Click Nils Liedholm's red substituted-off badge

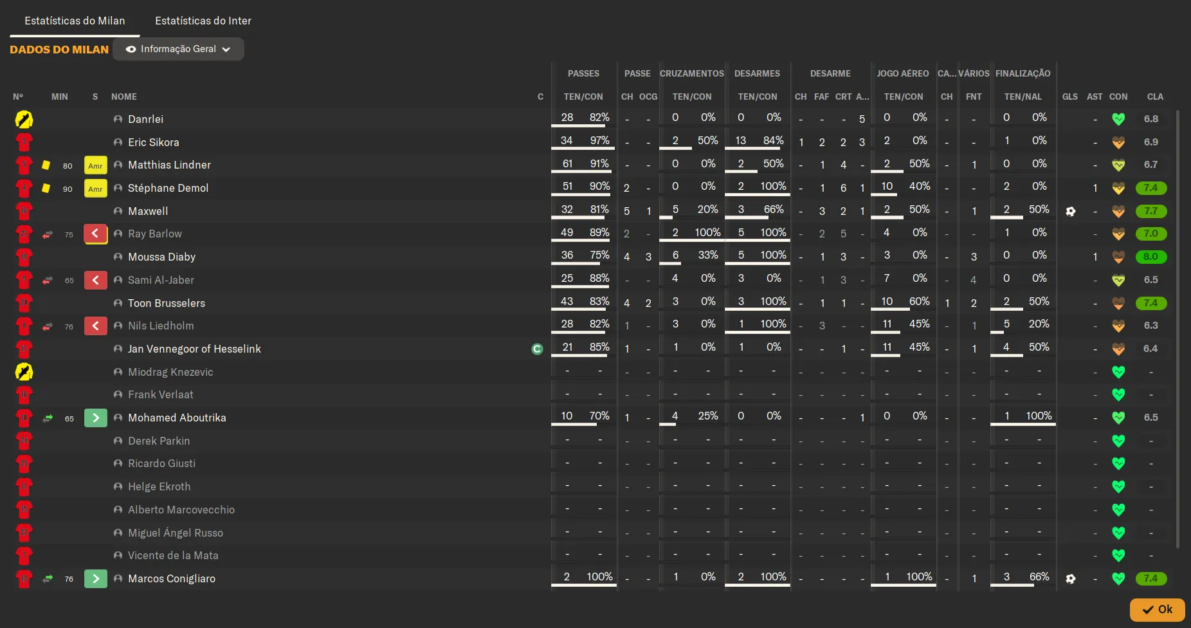(95, 326)
